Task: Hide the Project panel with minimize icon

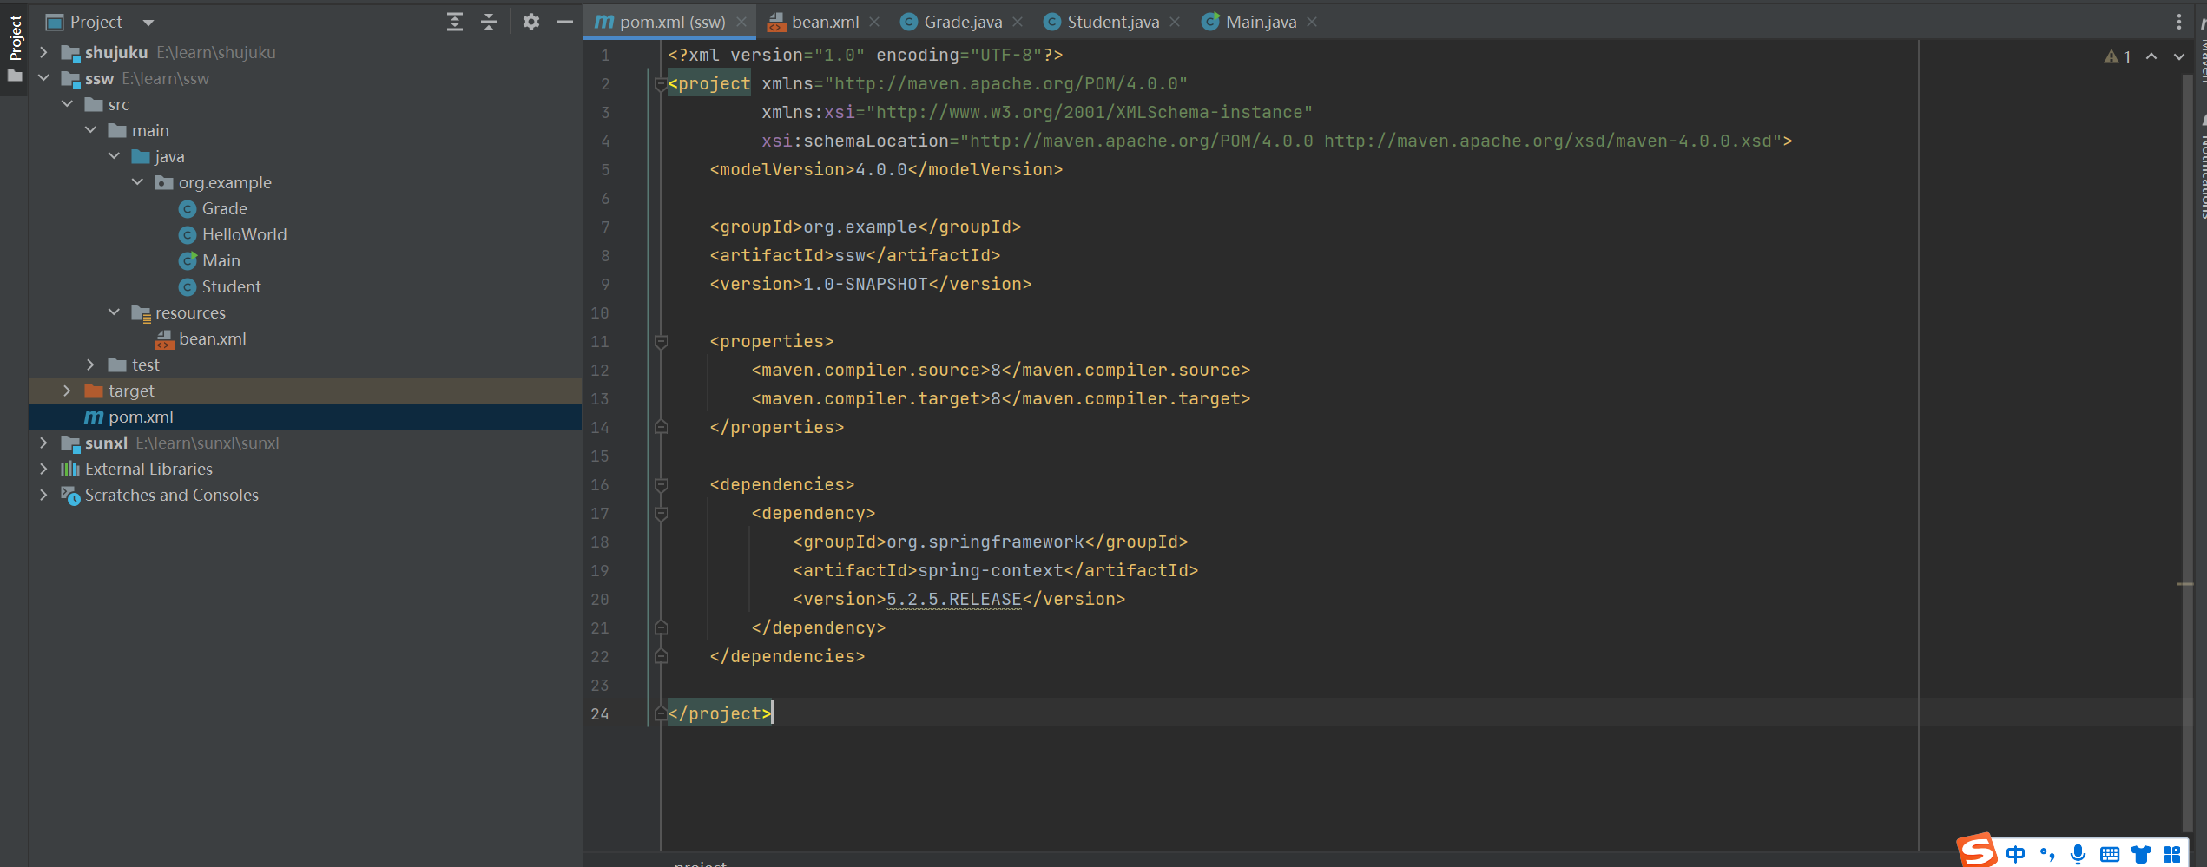Action: click(x=564, y=23)
